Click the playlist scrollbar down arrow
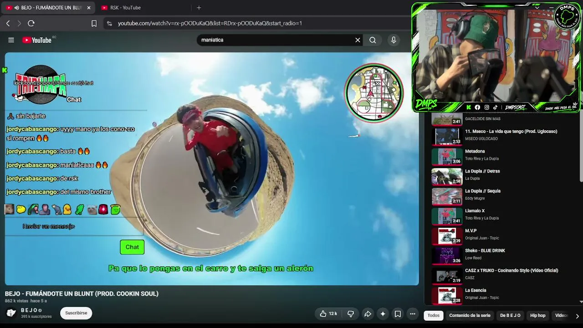The height and width of the screenshot is (328, 583). (581, 302)
